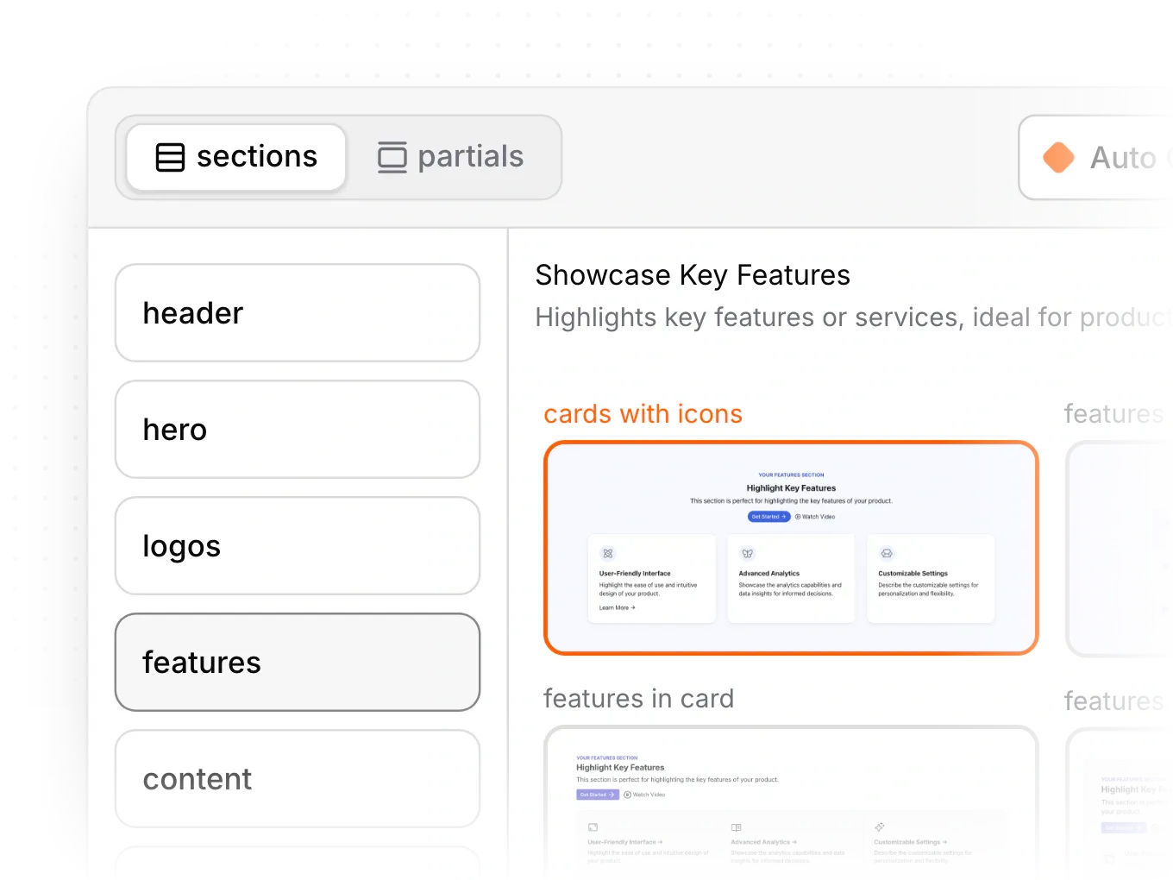Click Get Started in features in card preview

[598, 795]
